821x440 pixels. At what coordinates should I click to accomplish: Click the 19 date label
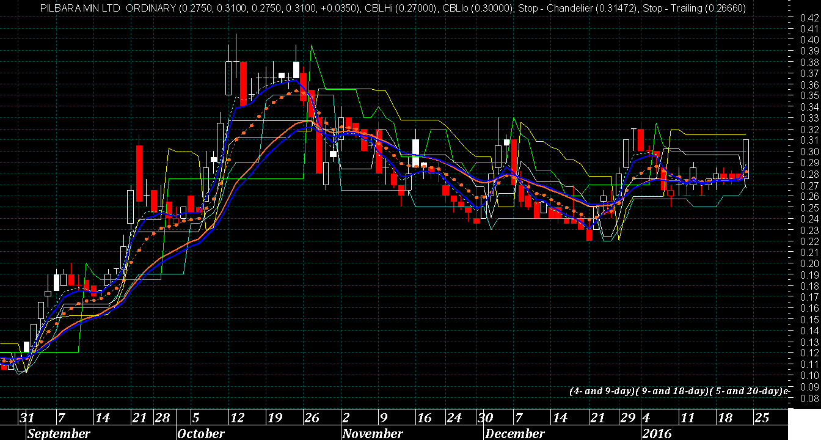(274, 418)
